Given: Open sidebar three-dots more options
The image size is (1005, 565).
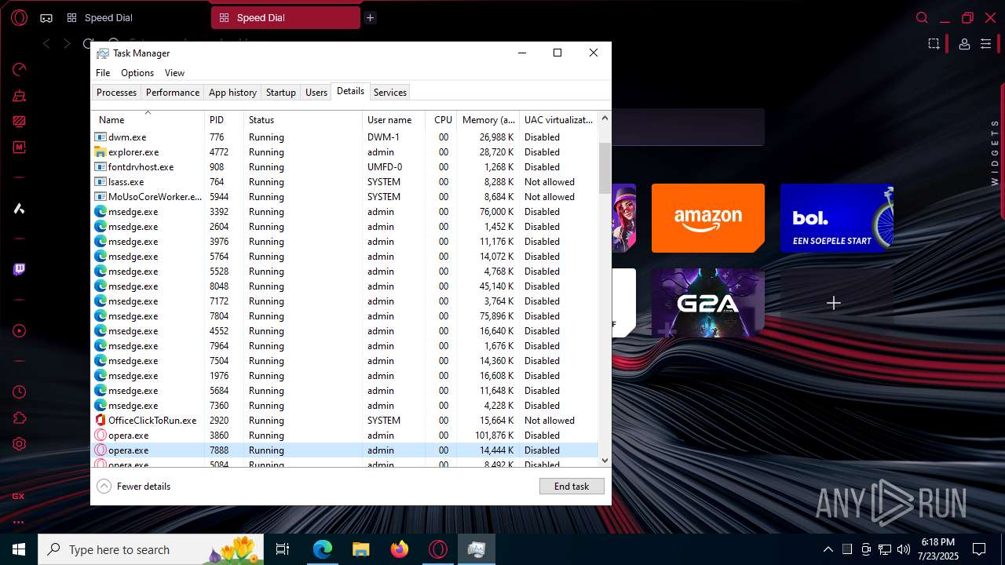Looking at the screenshot, I should [19, 522].
